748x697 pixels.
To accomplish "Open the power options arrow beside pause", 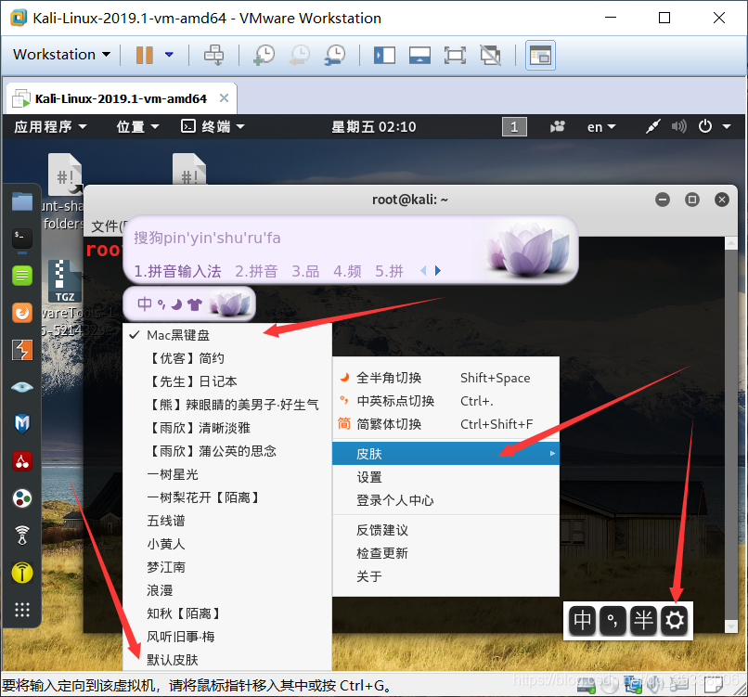I will coord(169,55).
